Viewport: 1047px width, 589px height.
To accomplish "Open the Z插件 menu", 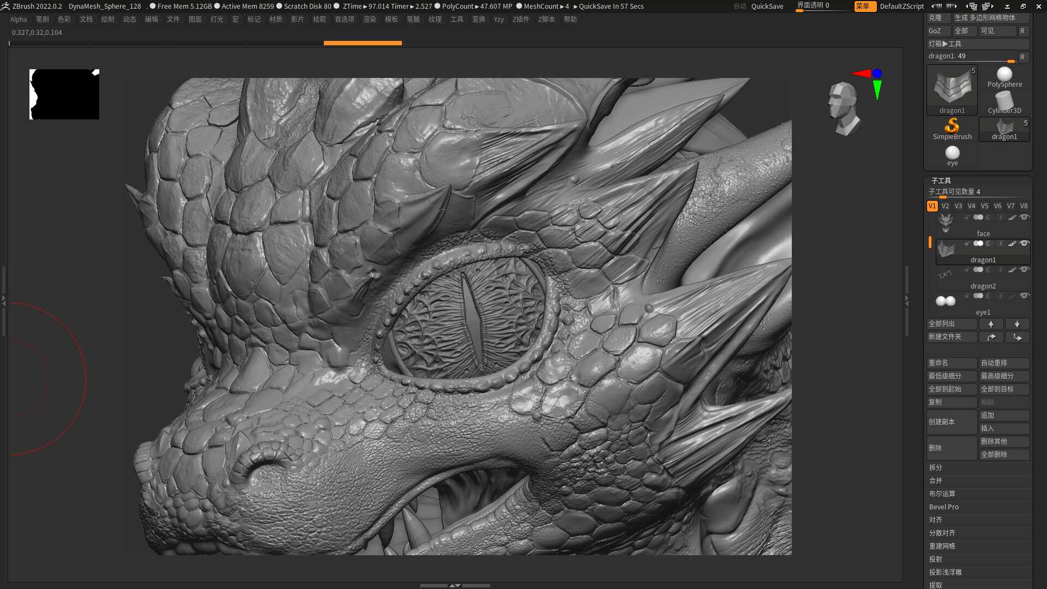I will pos(521,19).
